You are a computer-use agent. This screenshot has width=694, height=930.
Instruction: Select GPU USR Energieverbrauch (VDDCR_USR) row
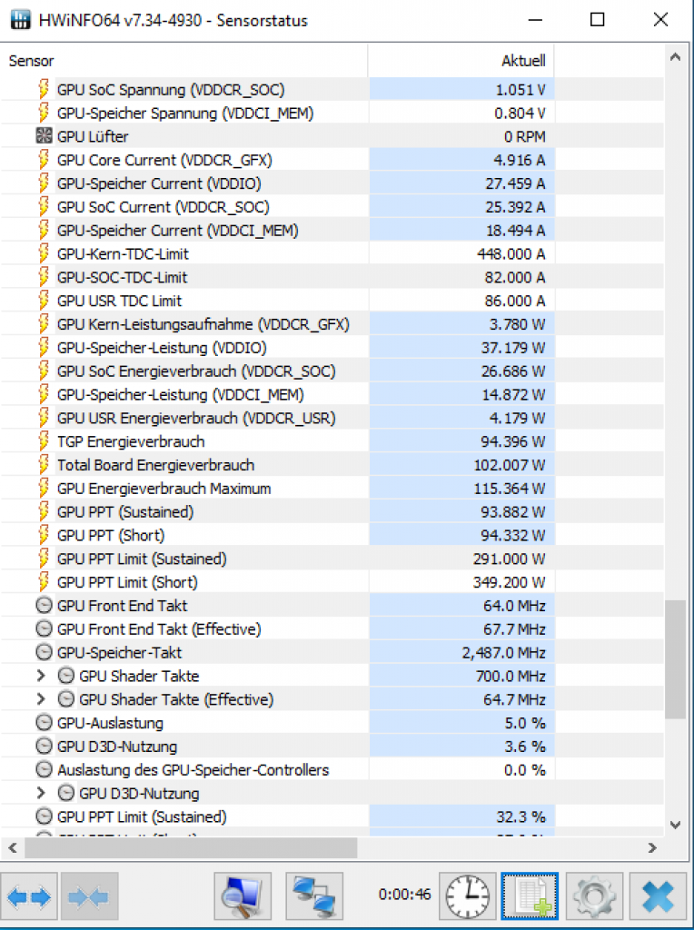coord(332,418)
